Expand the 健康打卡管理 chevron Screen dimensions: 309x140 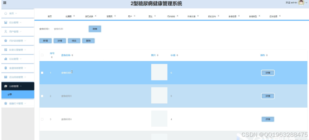tap(25, 103)
